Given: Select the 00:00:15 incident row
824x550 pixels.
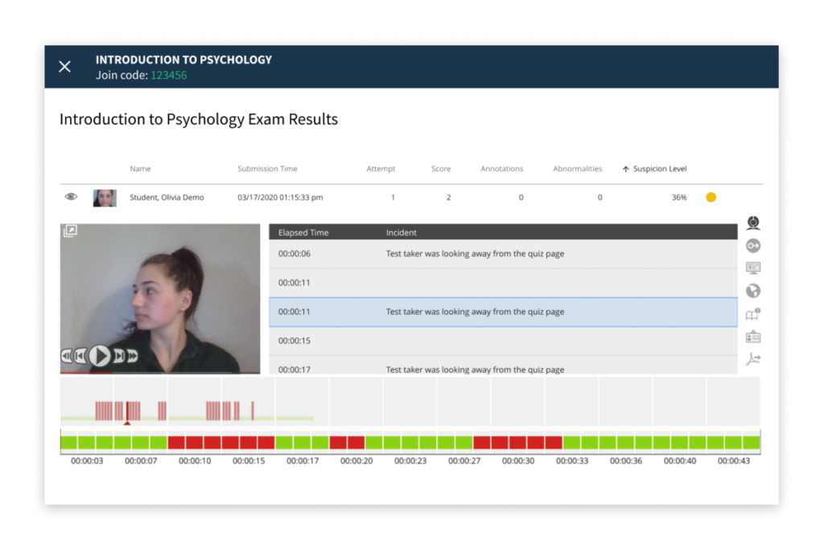Looking at the screenshot, I should pyautogui.click(x=503, y=341).
